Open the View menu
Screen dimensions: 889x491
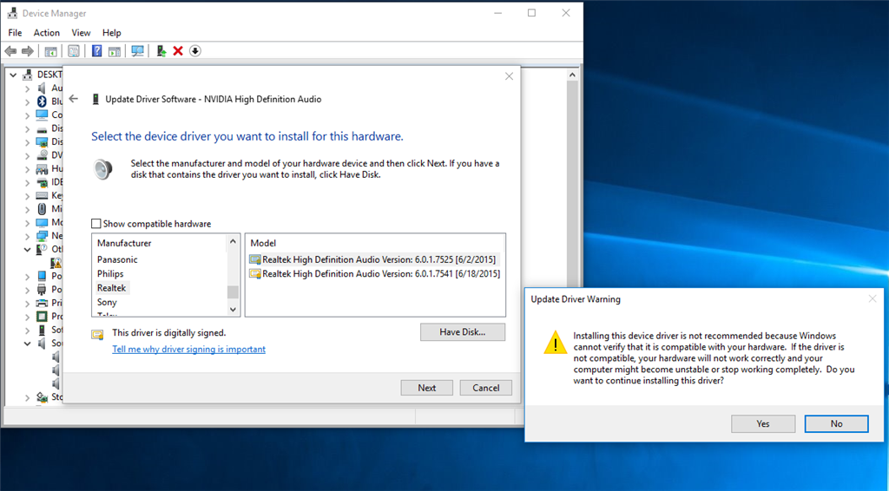pos(81,33)
